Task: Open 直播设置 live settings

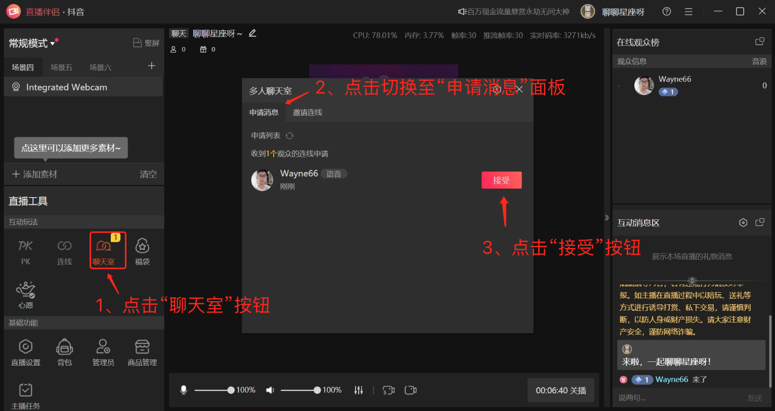Action: click(26, 352)
